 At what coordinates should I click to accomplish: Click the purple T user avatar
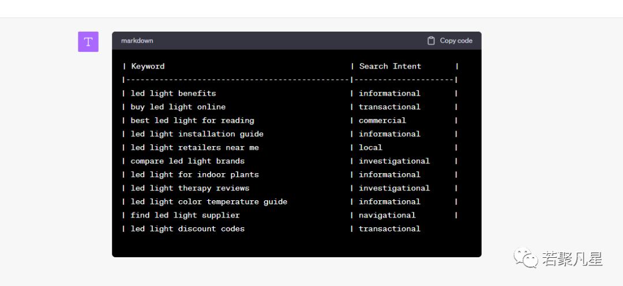coord(88,41)
